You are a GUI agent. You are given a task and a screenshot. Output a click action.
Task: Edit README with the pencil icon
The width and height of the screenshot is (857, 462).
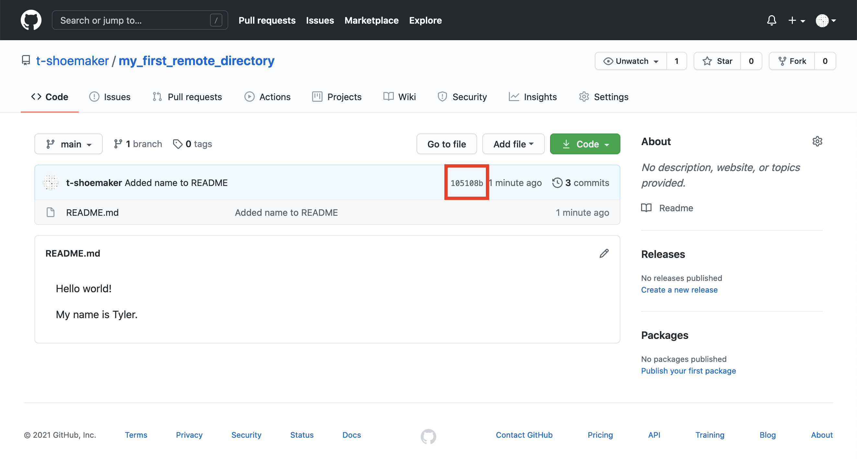tap(604, 253)
